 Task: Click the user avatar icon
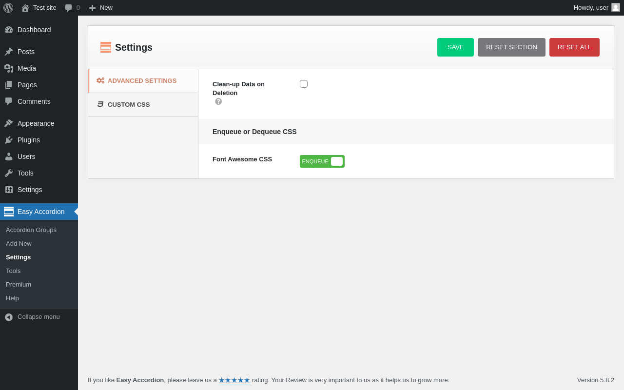point(616,7)
